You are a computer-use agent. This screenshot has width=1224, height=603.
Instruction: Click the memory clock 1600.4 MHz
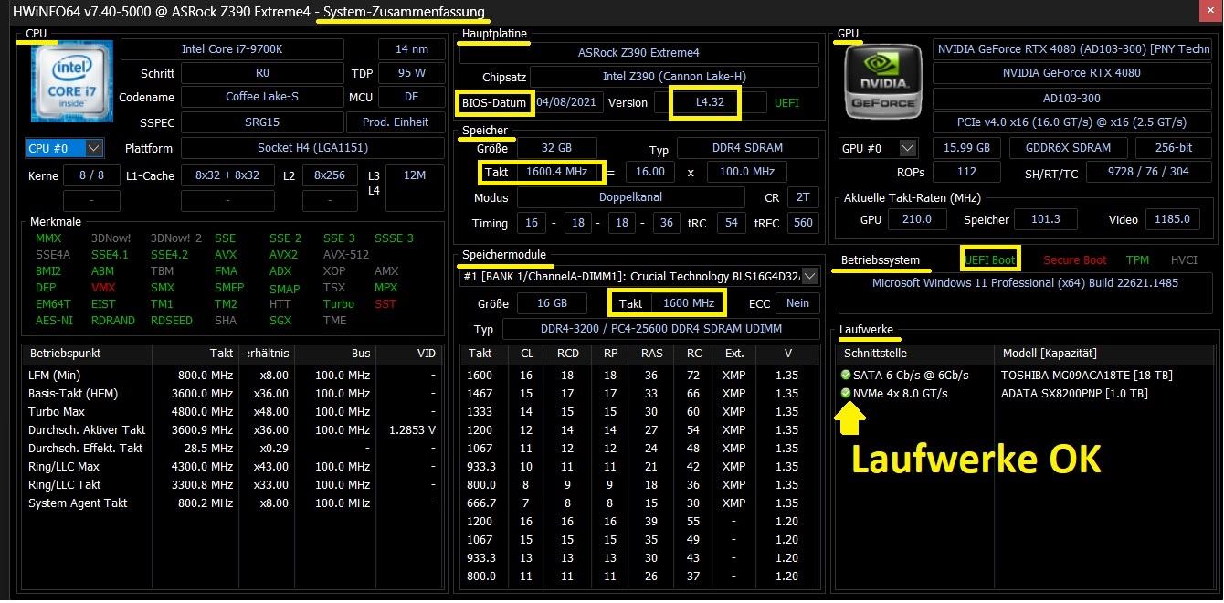(559, 172)
